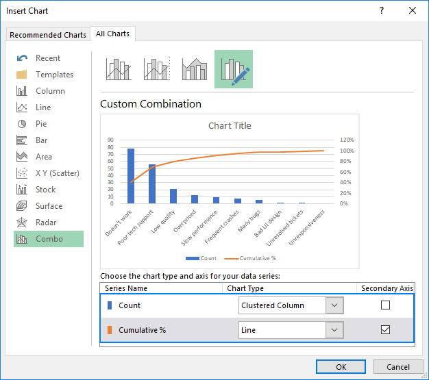Choose the Recent category label

(x=48, y=58)
